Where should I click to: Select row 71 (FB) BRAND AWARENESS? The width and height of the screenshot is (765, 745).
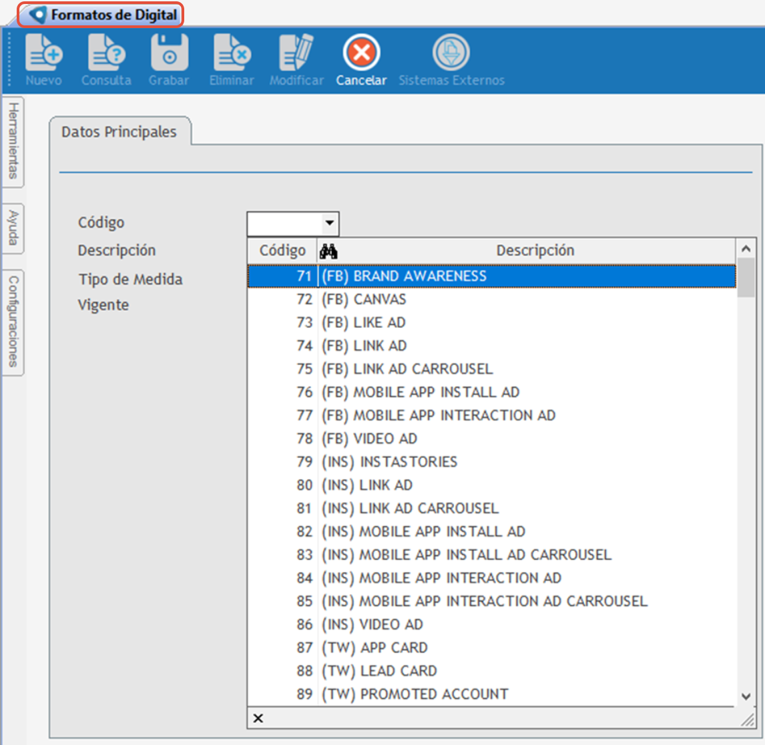pos(492,276)
